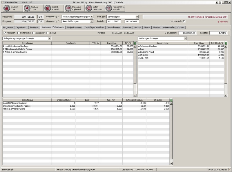Click Englische Pfund column header
The height and width of the screenshot is (172, 232).
[64, 100]
